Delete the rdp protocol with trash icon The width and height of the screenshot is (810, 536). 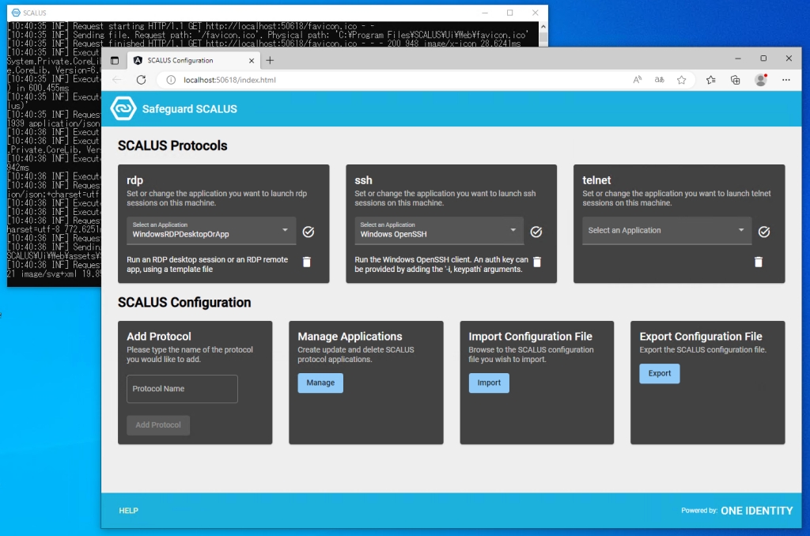307,262
